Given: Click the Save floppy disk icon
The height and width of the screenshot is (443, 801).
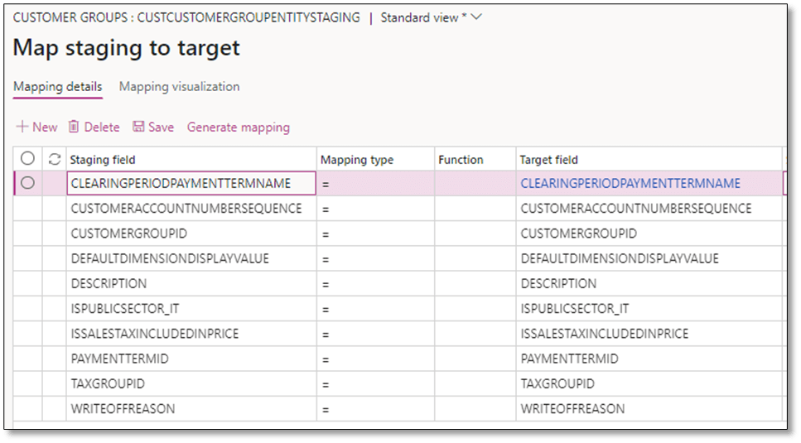Looking at the screenshot, I should (138, 127).
